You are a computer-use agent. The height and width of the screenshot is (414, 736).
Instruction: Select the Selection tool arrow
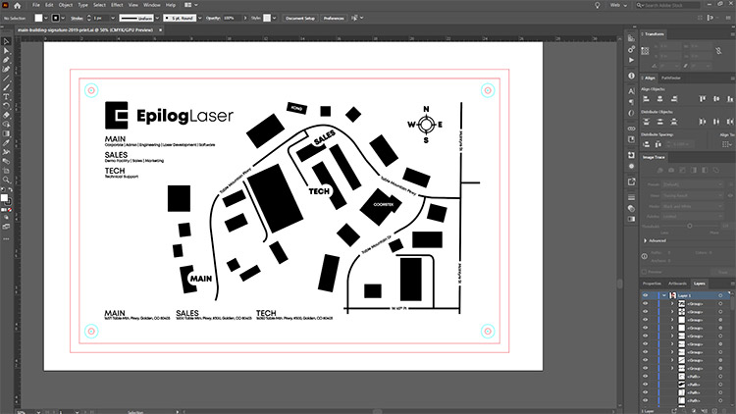click(x=6, y=41)
